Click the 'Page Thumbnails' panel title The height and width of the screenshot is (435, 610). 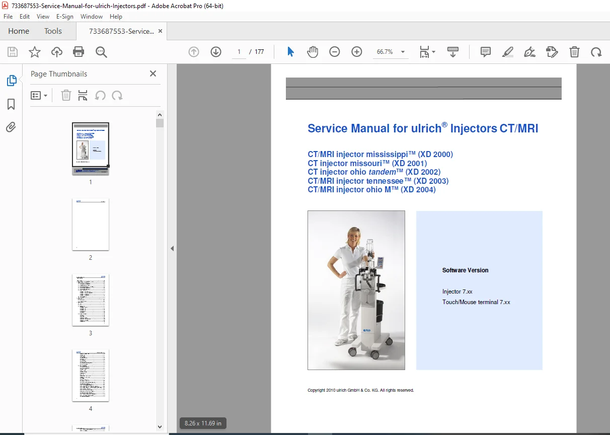59,74
